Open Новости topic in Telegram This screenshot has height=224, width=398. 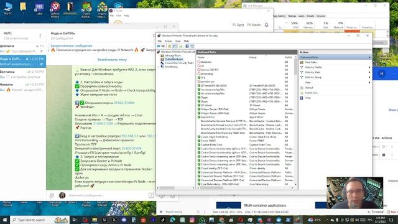click(x=23, y=87)
